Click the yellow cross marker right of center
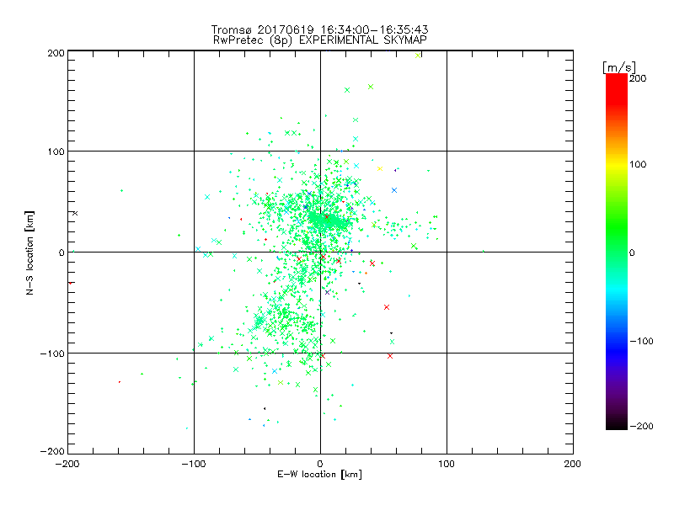The image size is (674, 505). pos(380,169)
